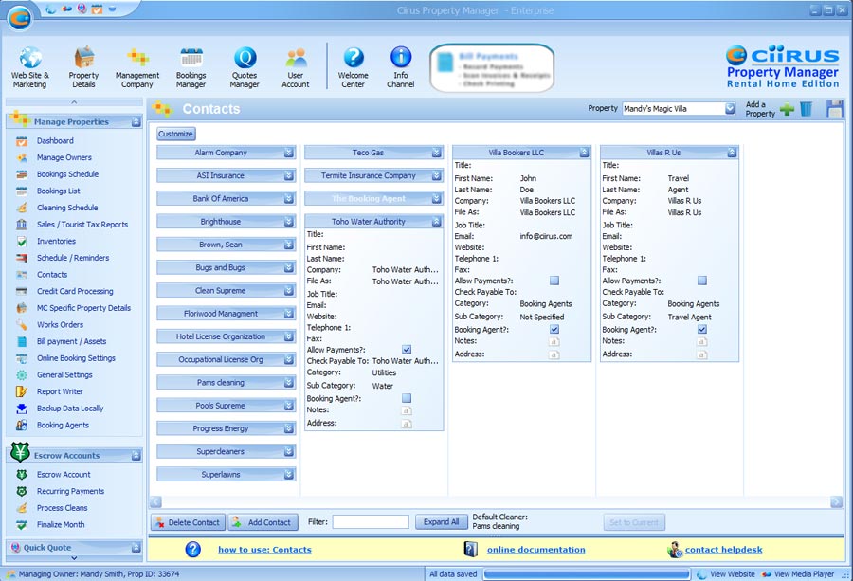Image resolution: width=853 pixels, height=581 pixels.
Task: Click the Finalize Month icon
Action: pyautogui.click(x=22, y=525)
